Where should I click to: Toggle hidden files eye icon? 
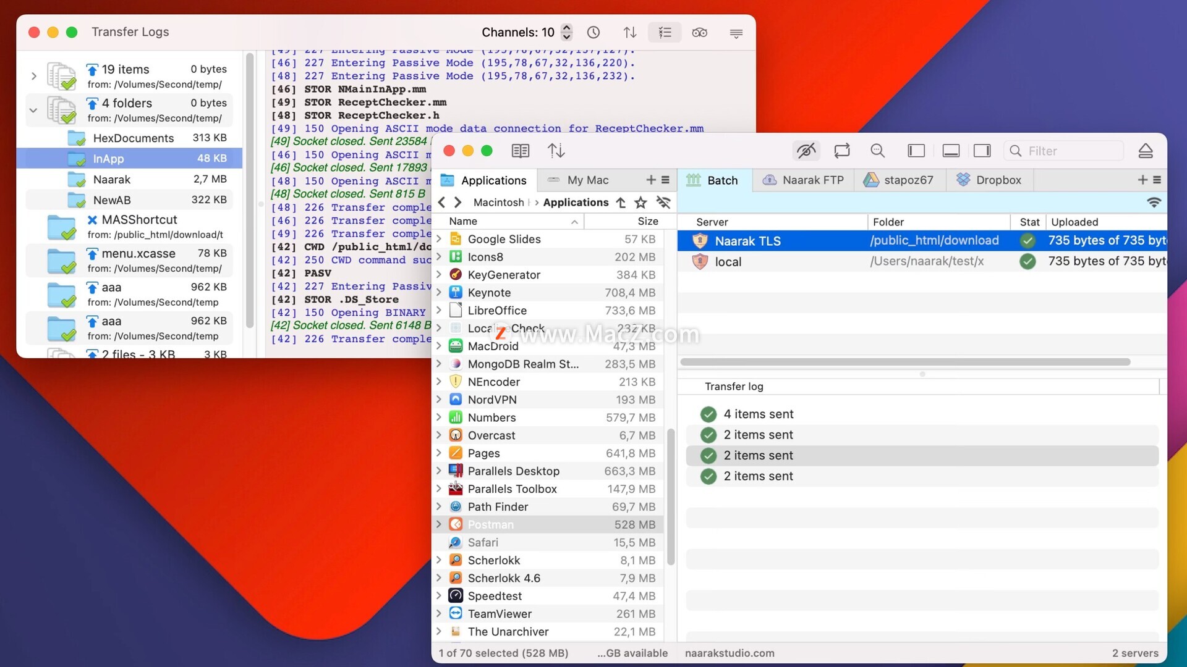(806, 151)
